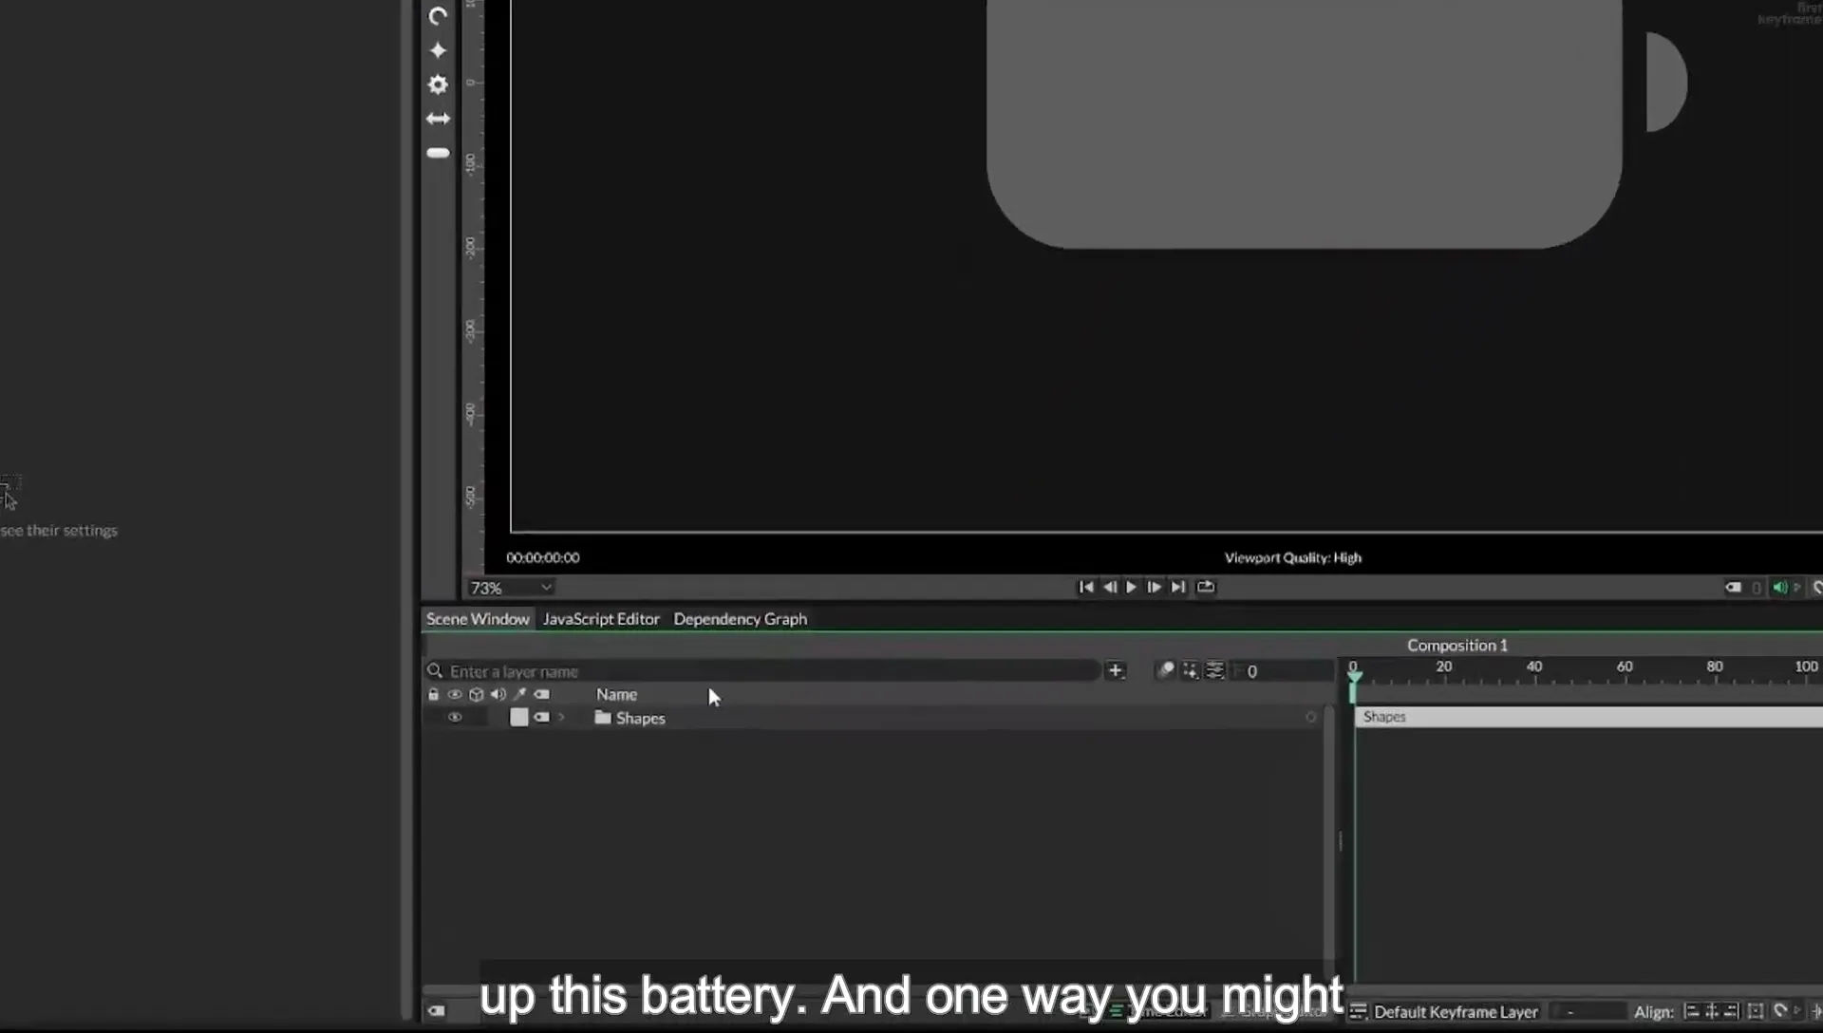
Task: Open the gear tool in the viewport toolbar
Action: [x=438, y=85]
